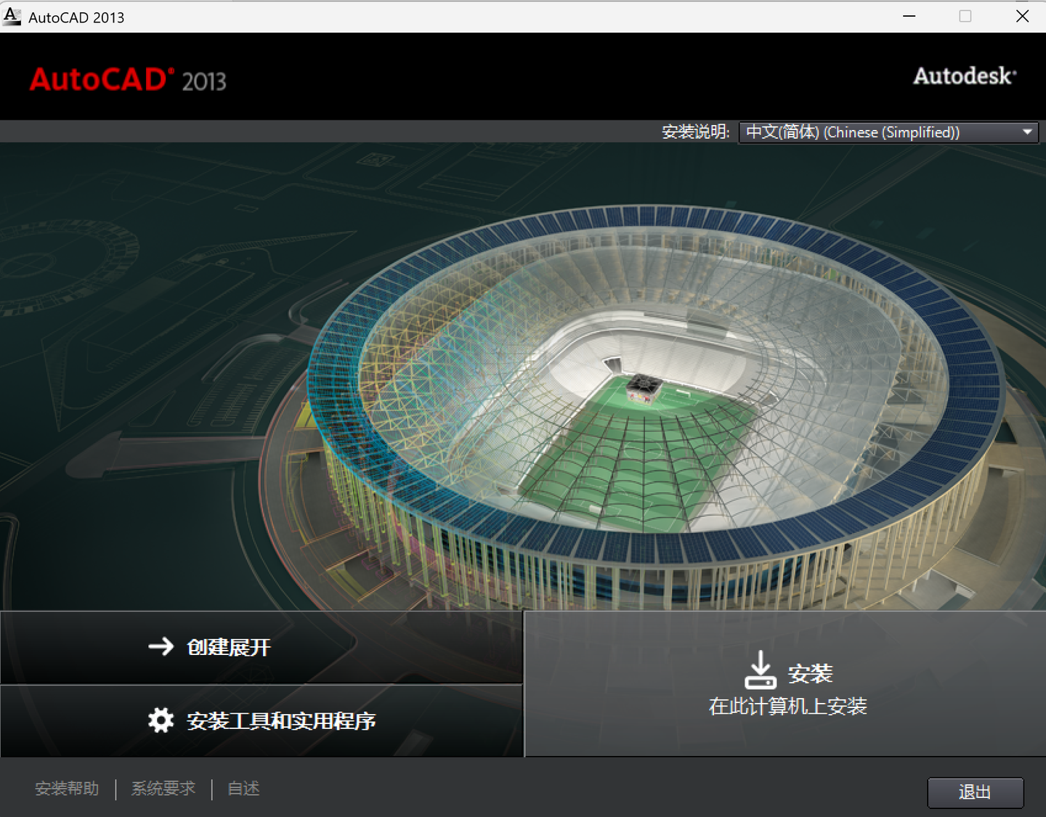This screenshot has height=817, width=1046.
Task: Click the disabled maximize window button
Action: [x=965, y=16]
